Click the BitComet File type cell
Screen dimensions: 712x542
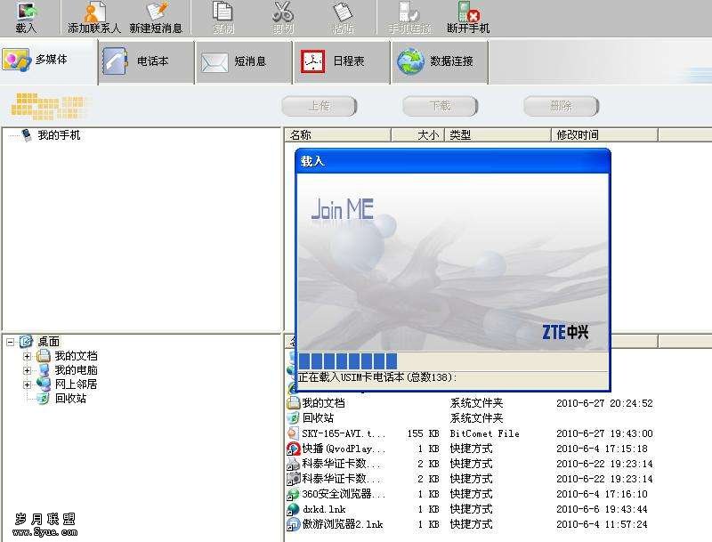[484, 433]
